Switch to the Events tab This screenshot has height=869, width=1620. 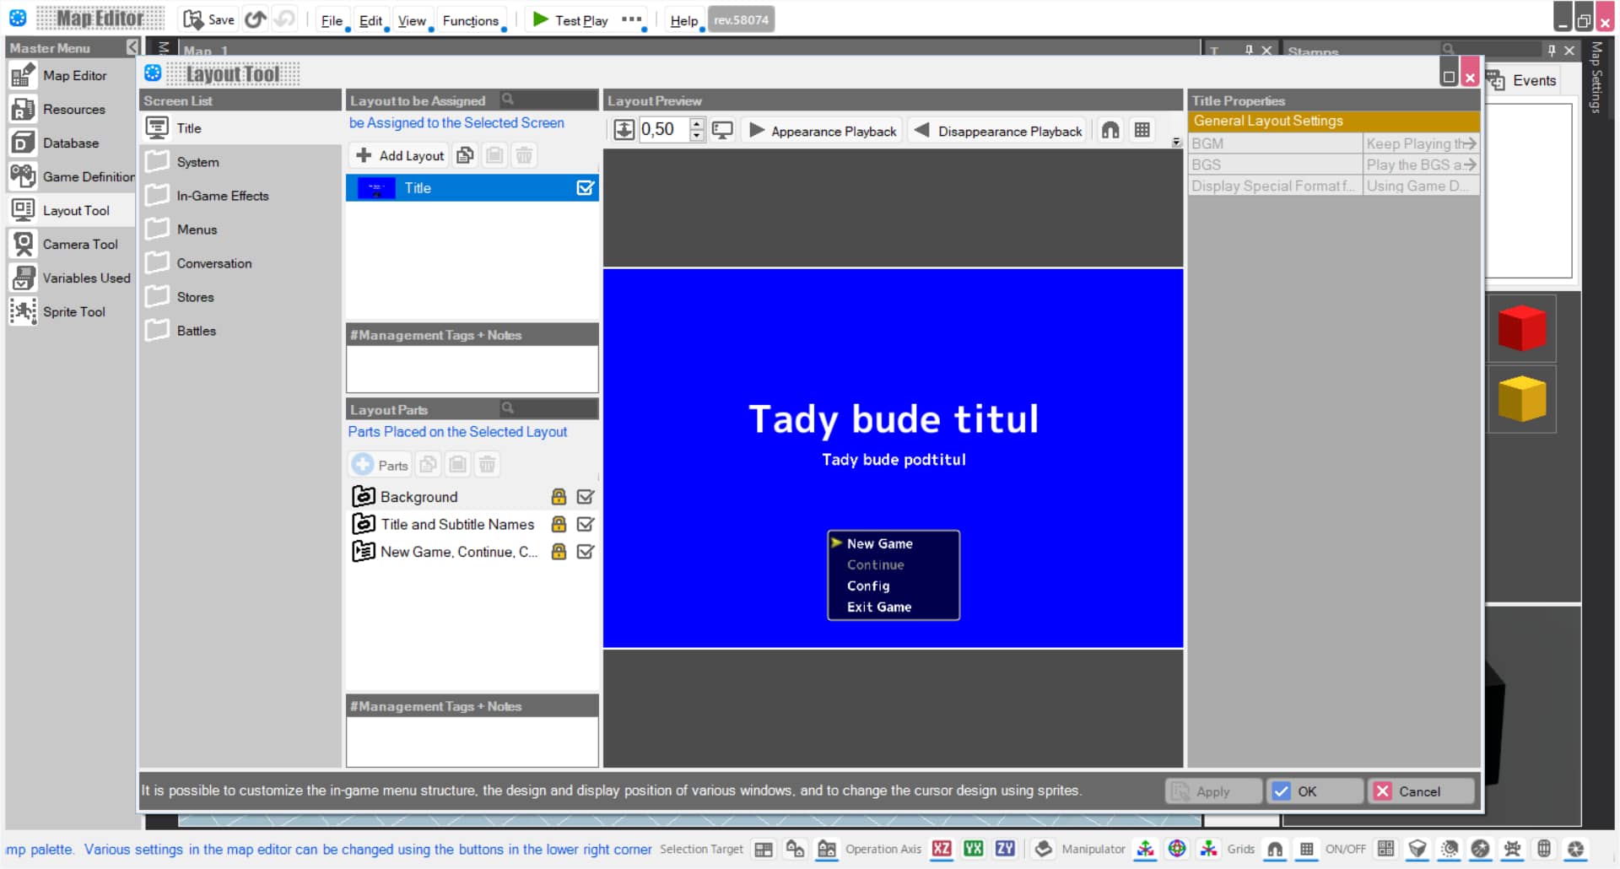[1522, 80]
